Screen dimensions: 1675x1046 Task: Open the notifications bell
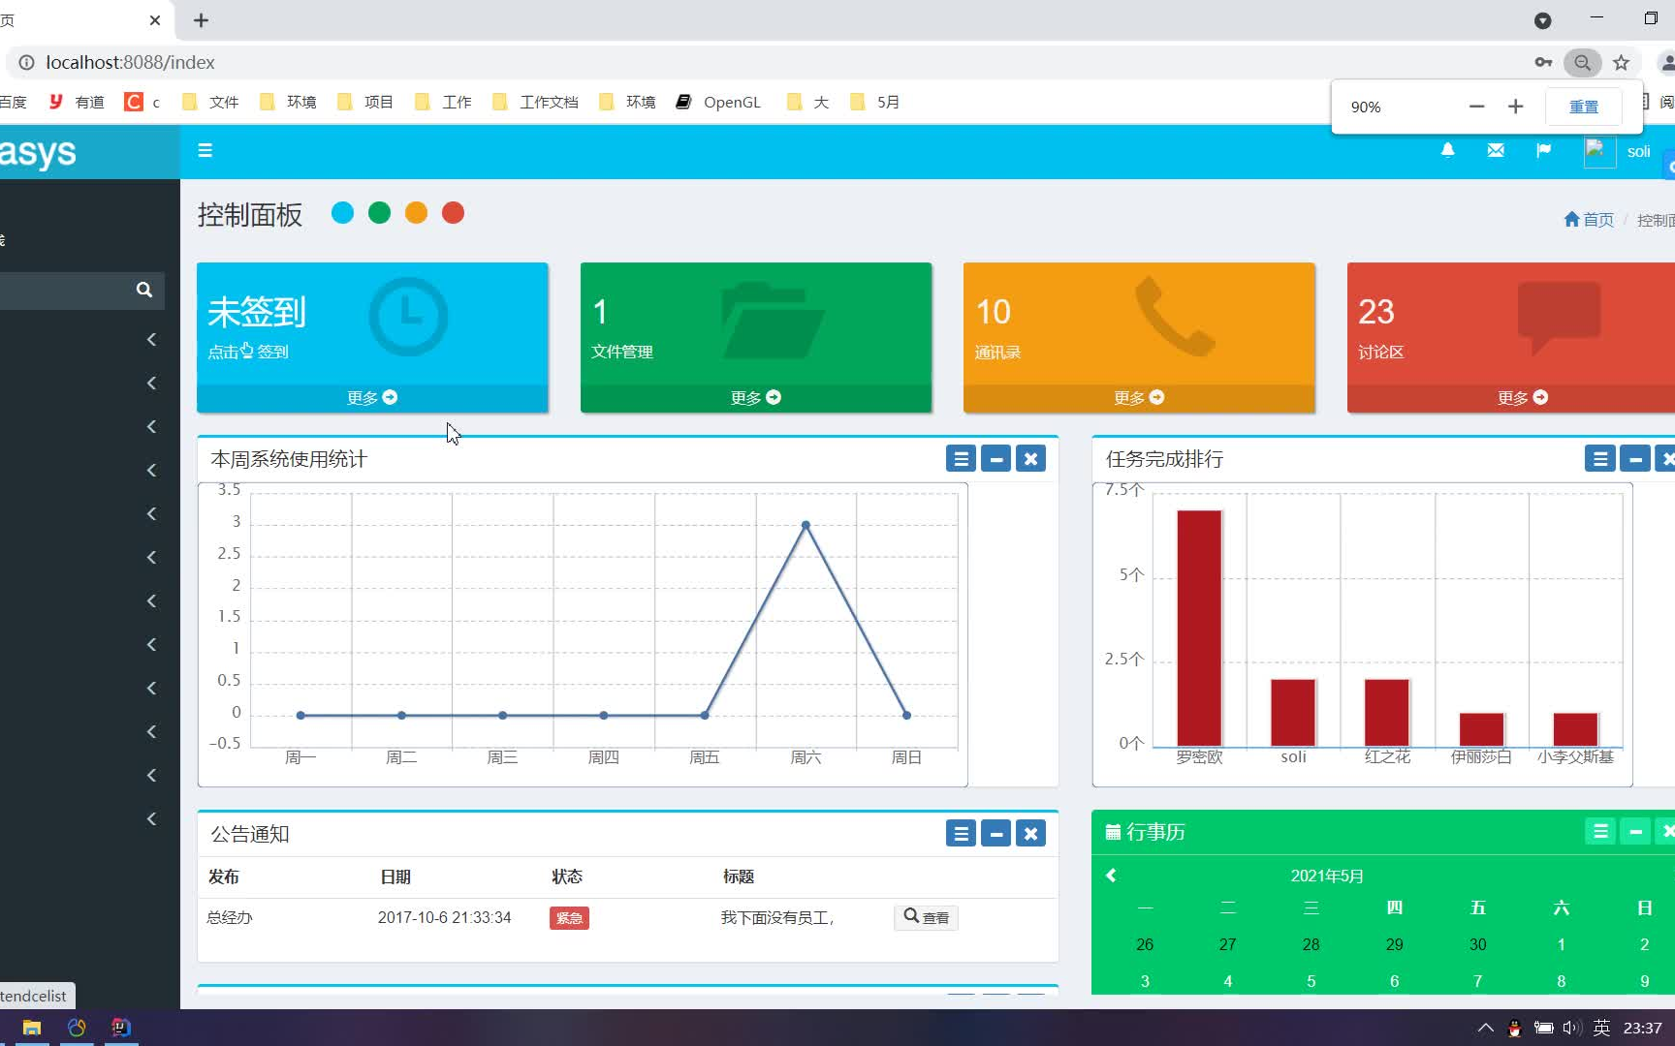[1447, 151]
